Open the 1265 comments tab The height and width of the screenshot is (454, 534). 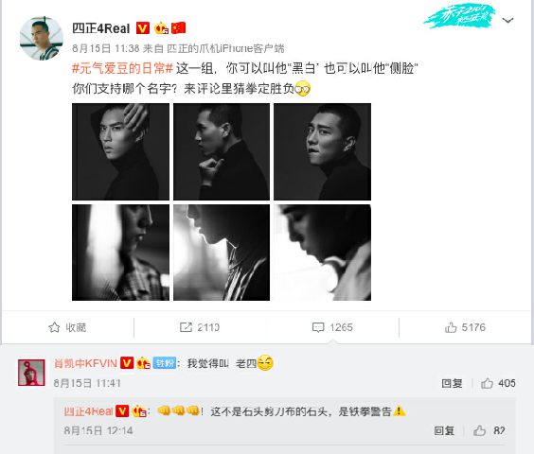pos(332,327)
